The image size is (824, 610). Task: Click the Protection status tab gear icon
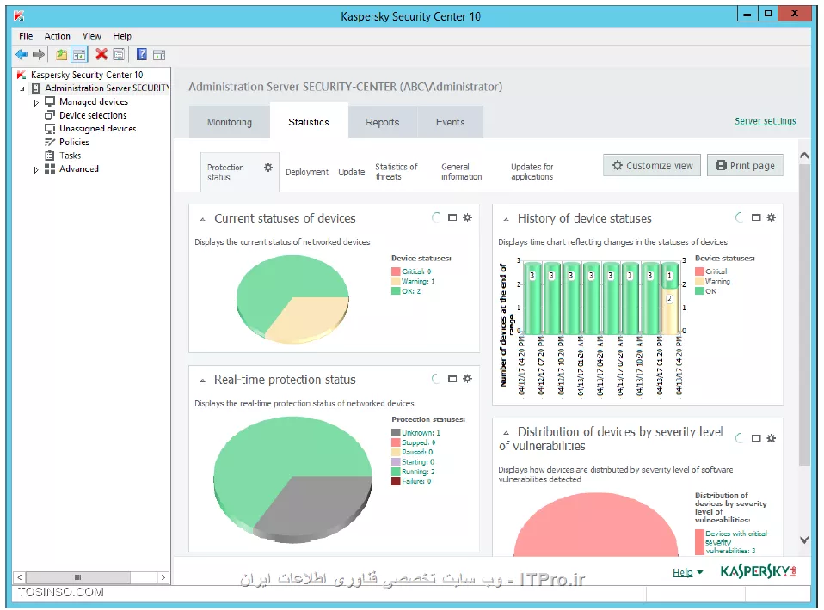click(268, 168)
